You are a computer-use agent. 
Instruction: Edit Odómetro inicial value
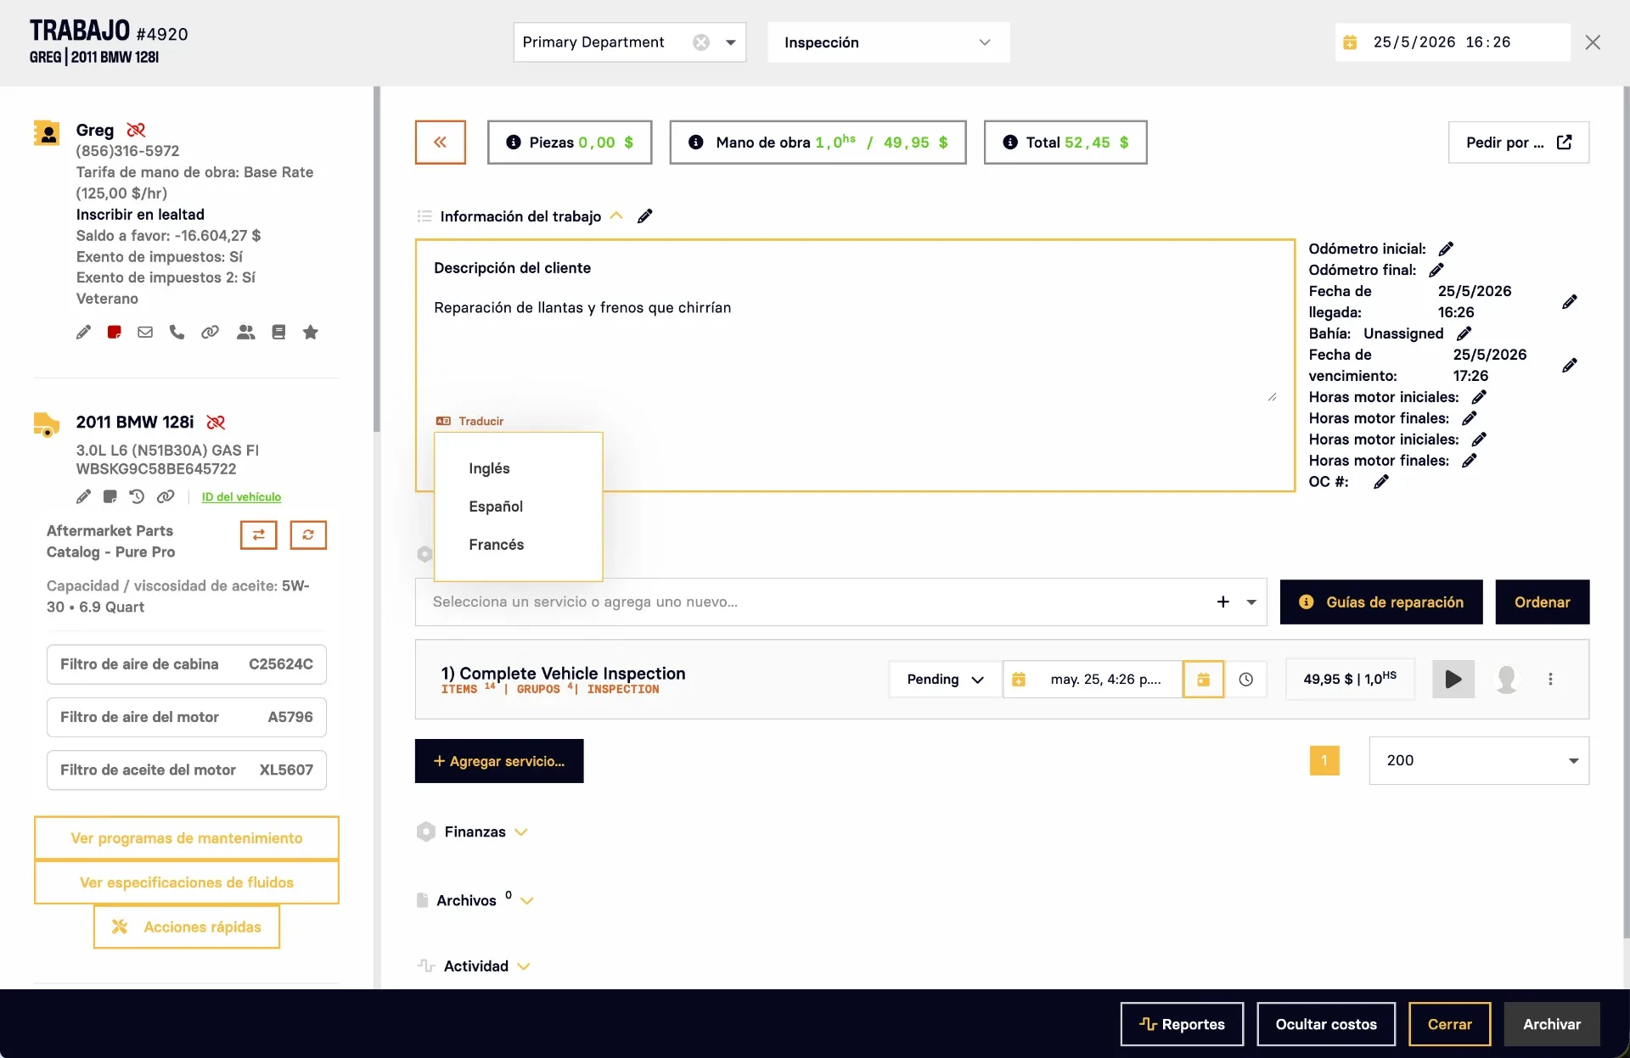pos(1447,249)
